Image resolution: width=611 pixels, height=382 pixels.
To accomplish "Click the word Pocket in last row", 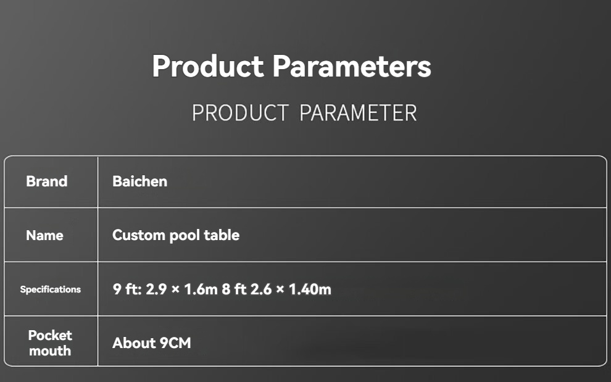I will (50, 335).
